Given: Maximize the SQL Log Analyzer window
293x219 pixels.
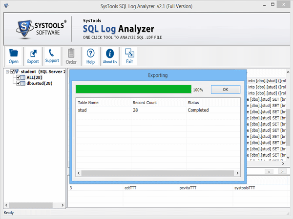Looking at the screenshot, I should (273, 4).
